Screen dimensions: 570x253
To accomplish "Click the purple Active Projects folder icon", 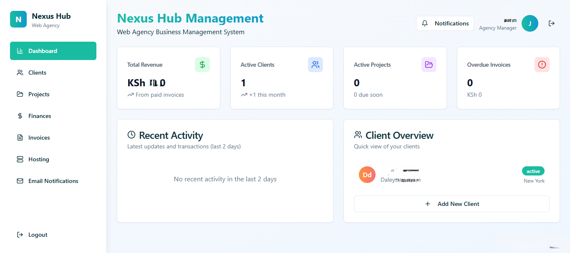I will [x=429, y=65].
